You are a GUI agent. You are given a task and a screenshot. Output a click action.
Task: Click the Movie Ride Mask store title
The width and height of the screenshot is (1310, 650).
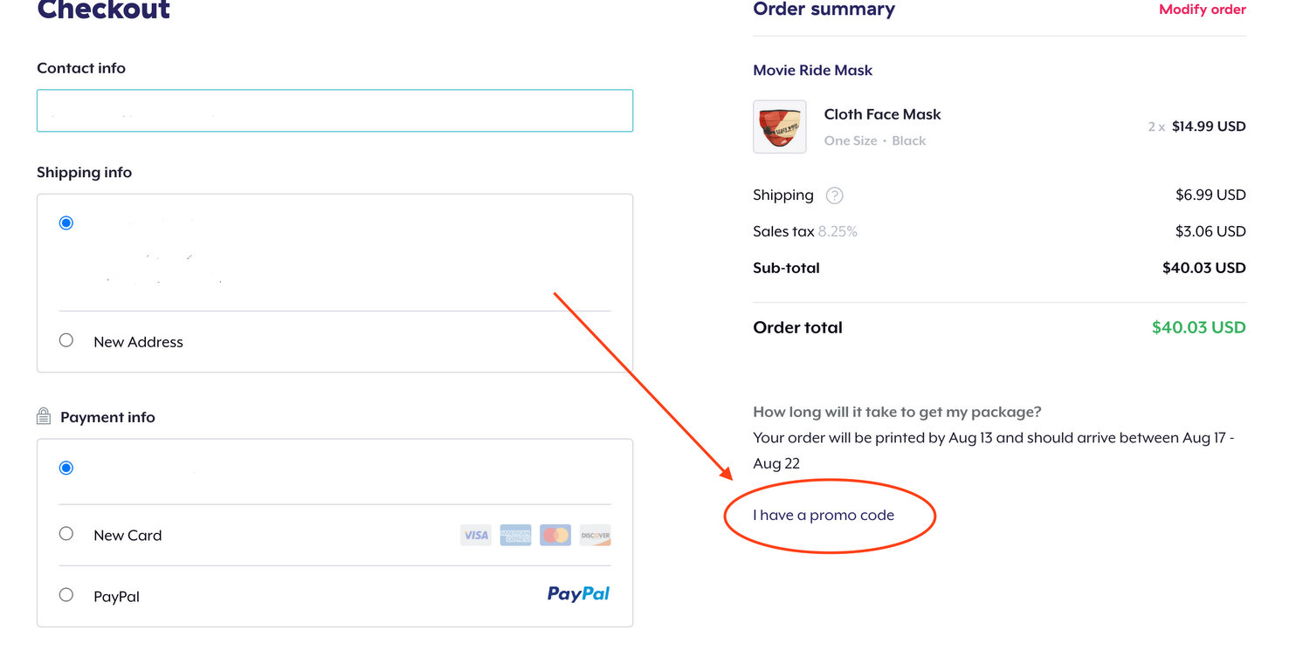(812, 70)
